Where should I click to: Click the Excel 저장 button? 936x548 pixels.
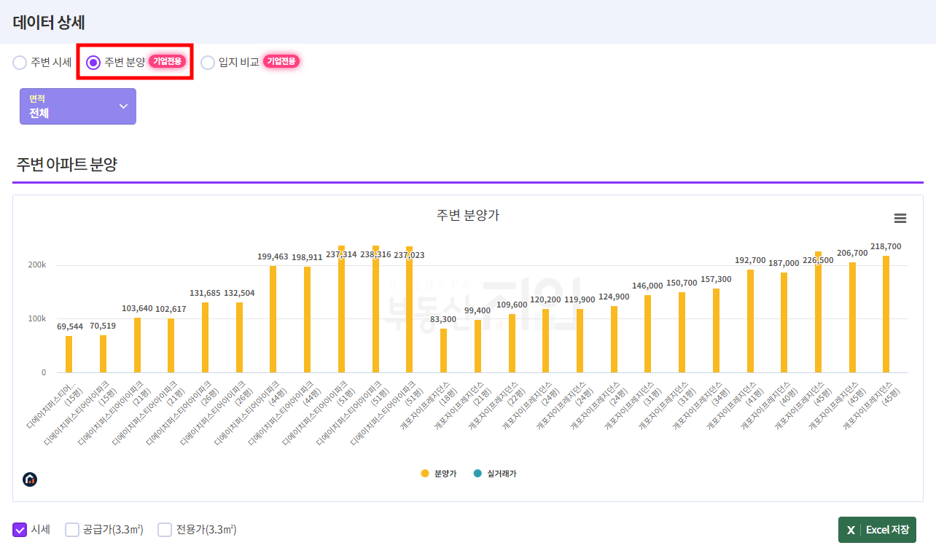pos(877,530)
